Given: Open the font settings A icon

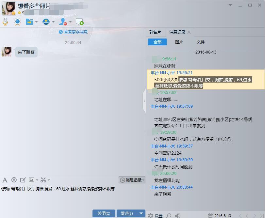Looking at the screenshot, I should coord(5,180).
